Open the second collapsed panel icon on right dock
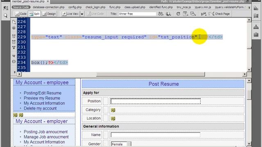Screen dimensions: 262x147 point(256,16)
